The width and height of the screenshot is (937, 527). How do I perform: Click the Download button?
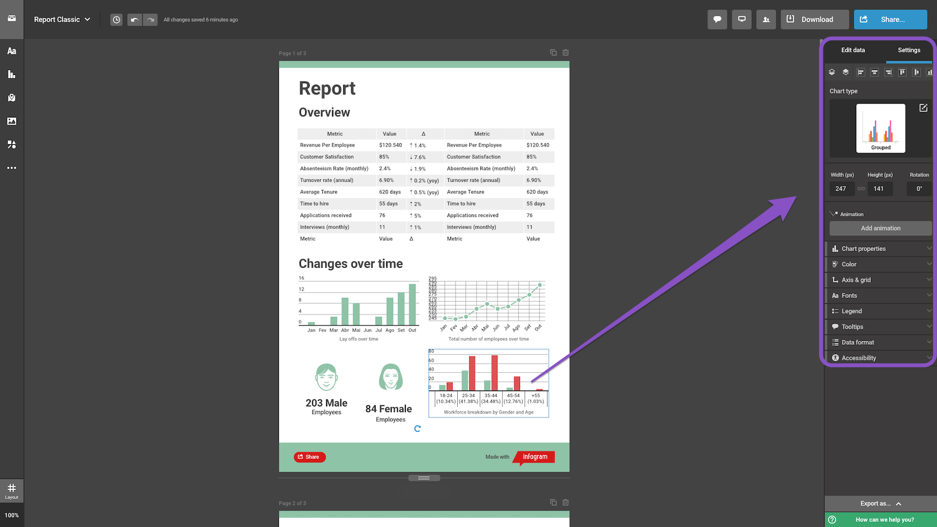pos(814,19)
